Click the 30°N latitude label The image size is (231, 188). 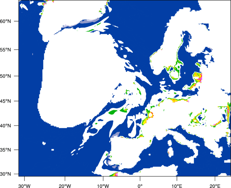[x=5, y=174]
